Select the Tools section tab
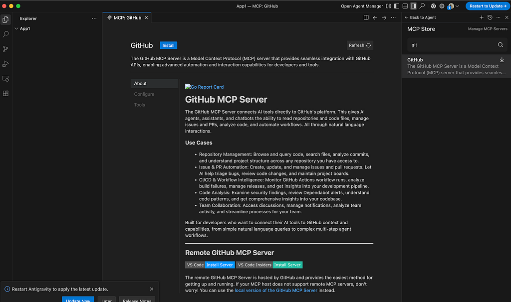Viewport: 511px width, 302px height. 154,105
